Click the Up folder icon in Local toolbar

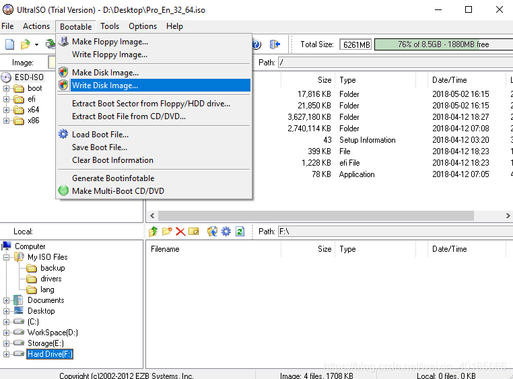[x=153, y=232]
